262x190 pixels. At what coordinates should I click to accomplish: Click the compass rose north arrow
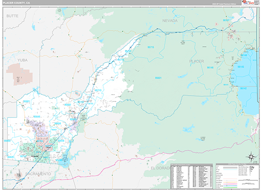(x=251, y=157)
